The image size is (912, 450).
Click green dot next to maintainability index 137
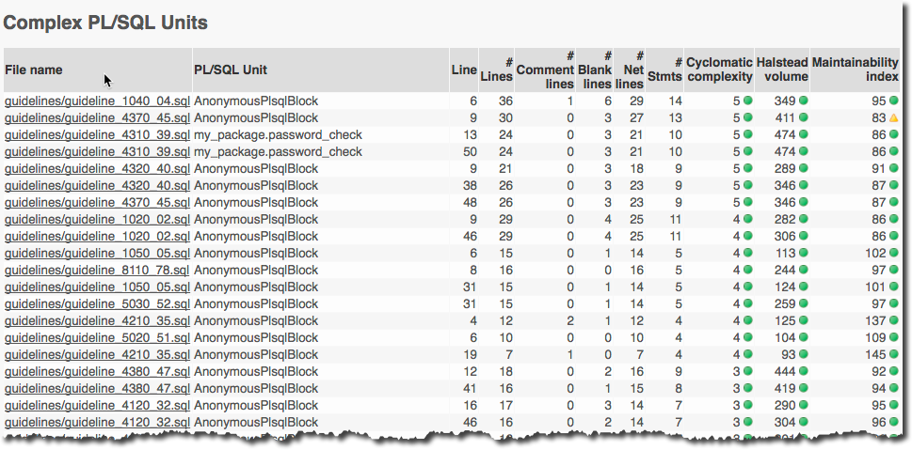[x=893, y=321]
